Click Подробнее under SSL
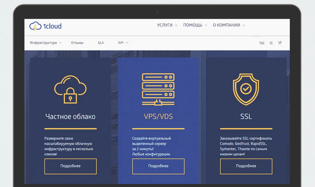 point(246,166)
